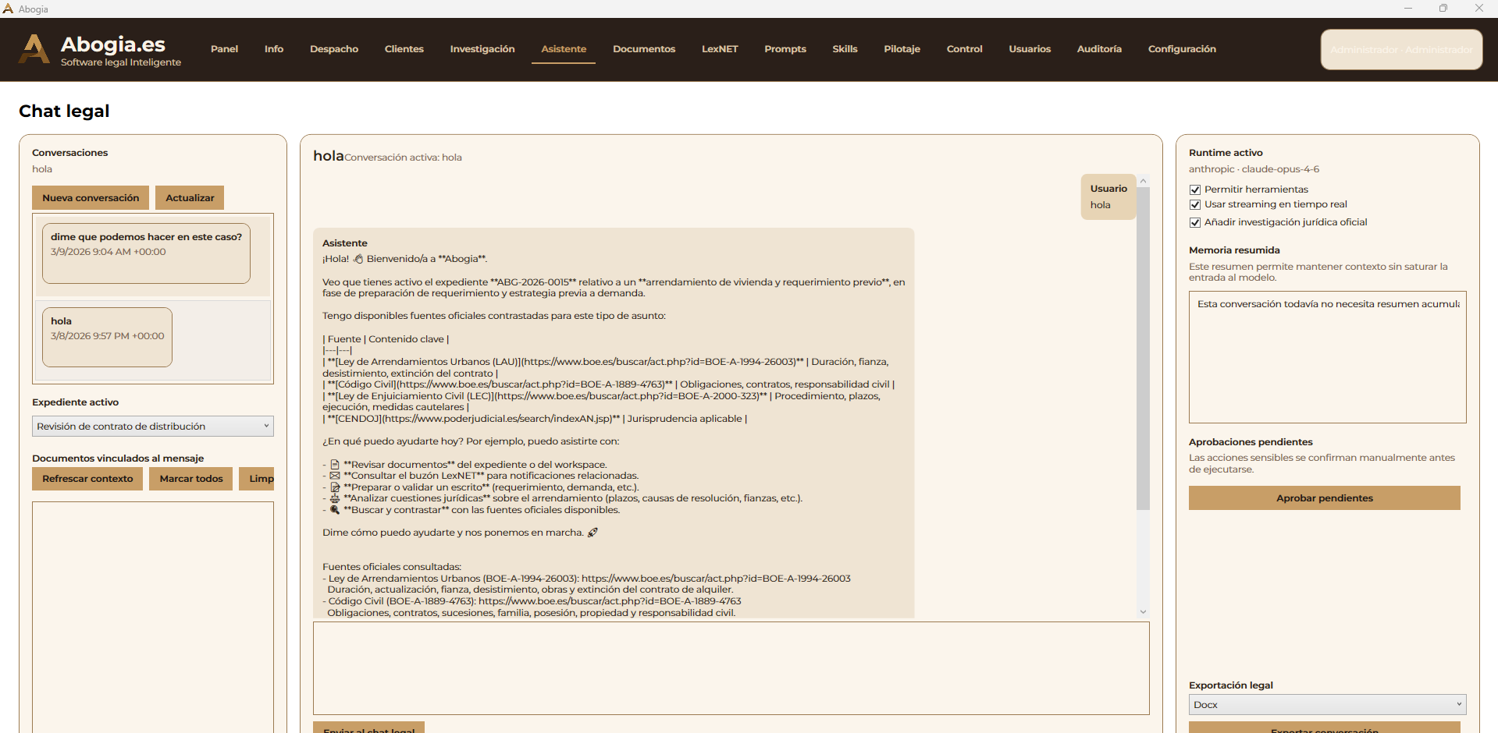The width and height of the screenshot is (1498, 733).
Task: Toggle Usar streaming en tiempo real
Action: pos(1194,204)
